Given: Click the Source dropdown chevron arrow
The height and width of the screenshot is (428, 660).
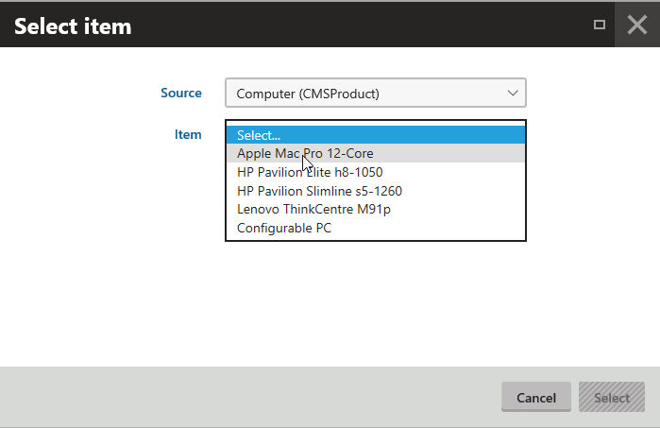Looking at the screenshot, I should point(513,93).
